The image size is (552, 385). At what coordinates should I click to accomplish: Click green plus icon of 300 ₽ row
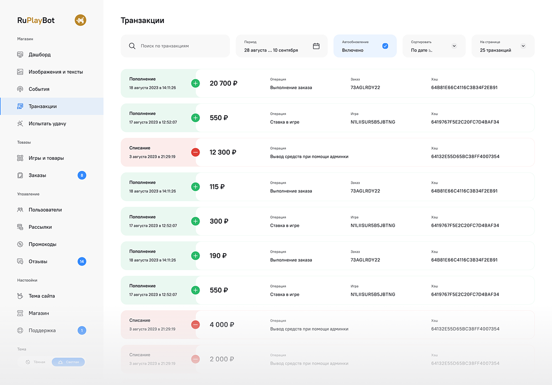(x=195, y=221)
